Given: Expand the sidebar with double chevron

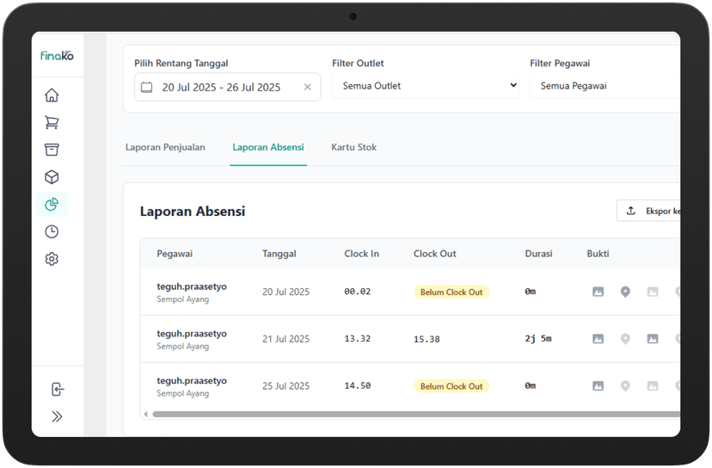Looking at the screenshot, I should tap(57, 416).
